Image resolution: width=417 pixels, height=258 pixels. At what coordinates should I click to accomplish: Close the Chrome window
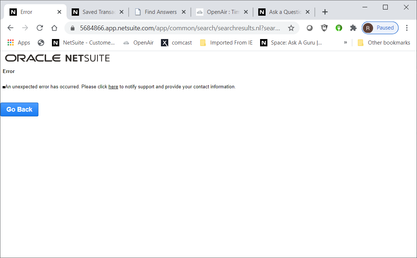pyautogui.click(x=406, y=7)
